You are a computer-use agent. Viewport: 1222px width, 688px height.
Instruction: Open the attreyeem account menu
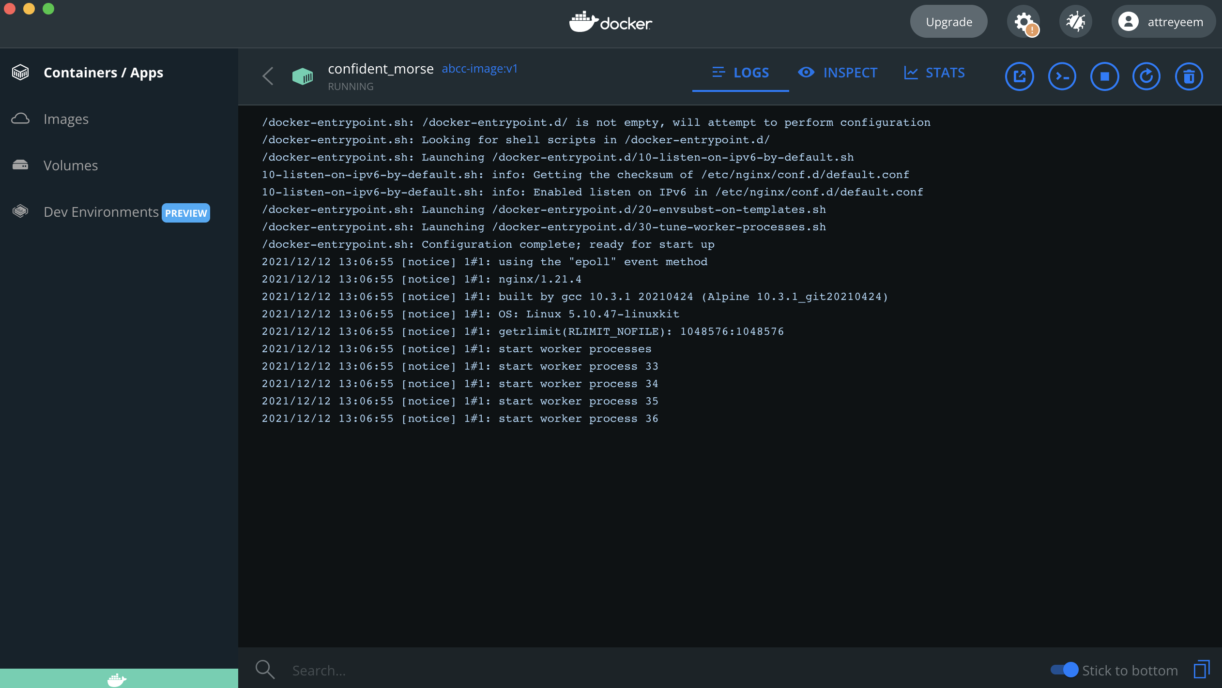coord(1163,22)
